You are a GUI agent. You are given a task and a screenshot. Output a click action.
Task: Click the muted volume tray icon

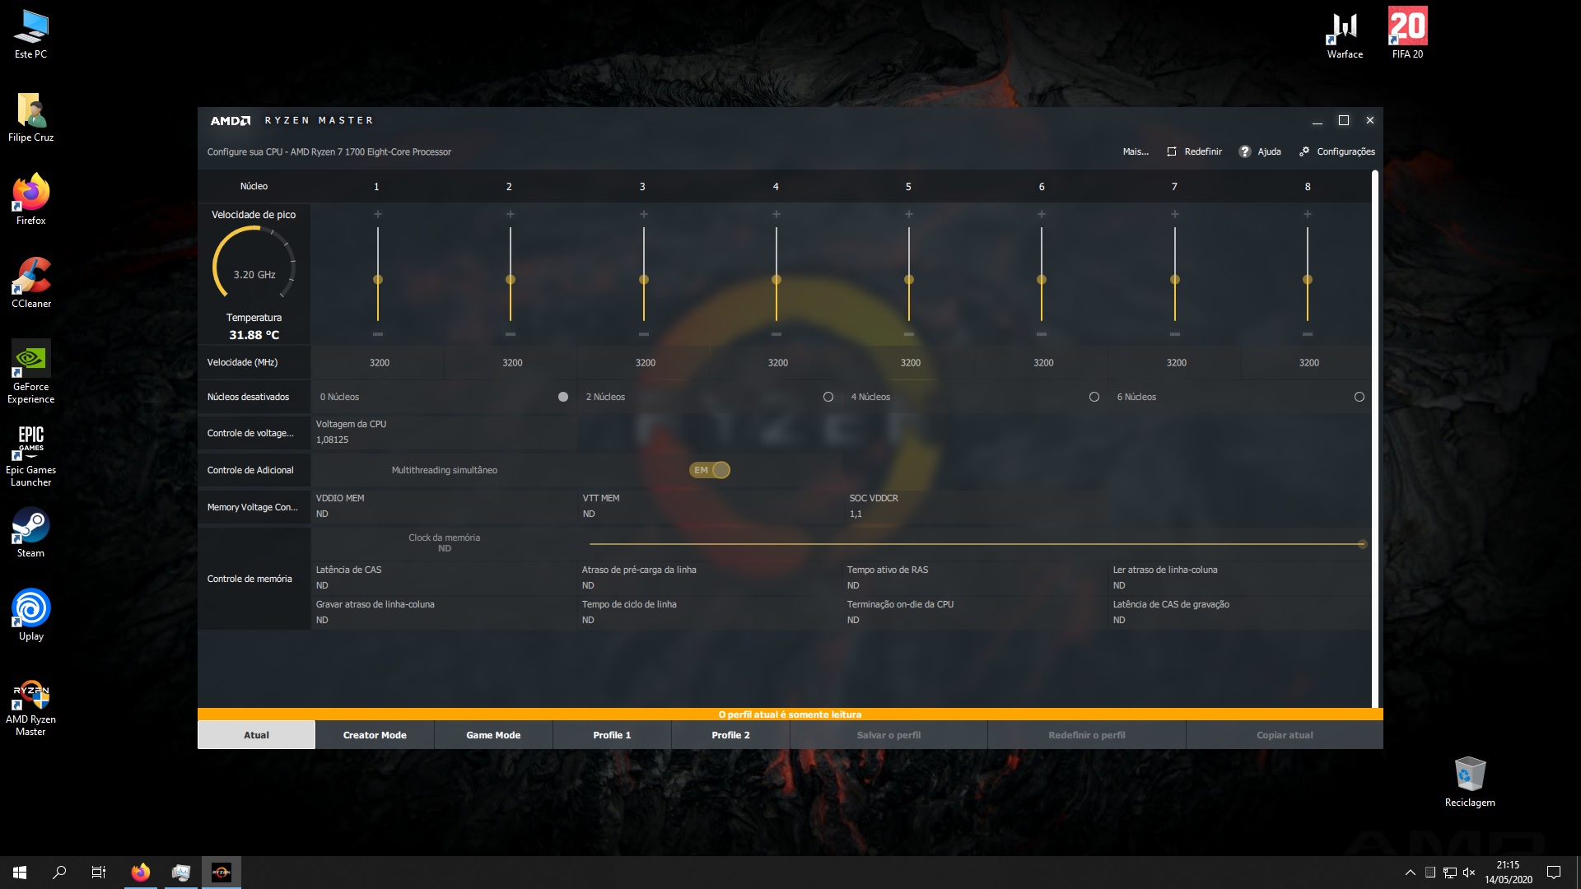[x=1469, y=873]
